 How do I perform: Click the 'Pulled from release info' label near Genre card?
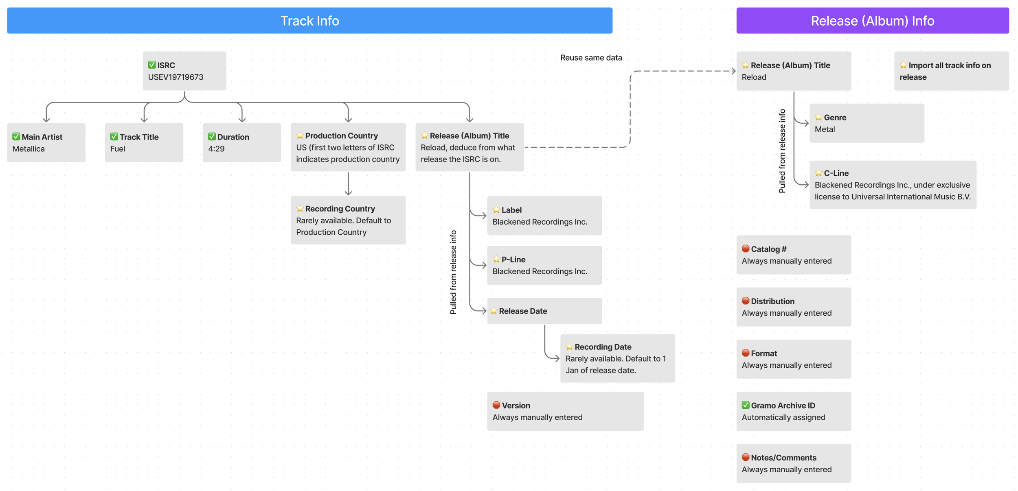click(x=782, y=151)
